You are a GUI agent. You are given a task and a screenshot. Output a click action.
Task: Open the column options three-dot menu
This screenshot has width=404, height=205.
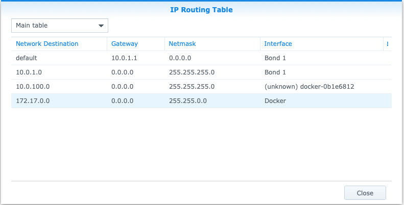tap(387, 44)
